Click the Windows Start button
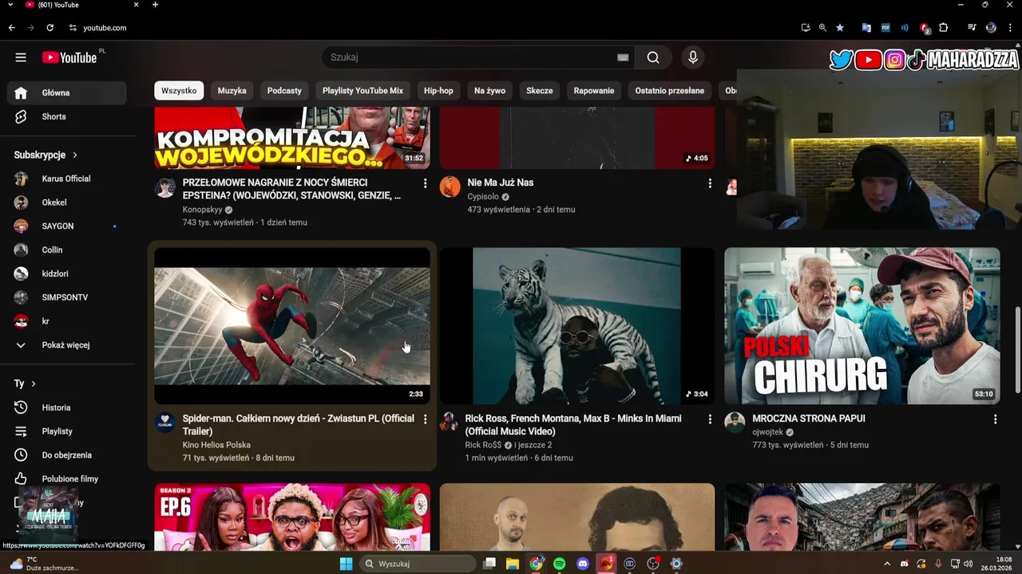The image size is (1022, 574). click(x=346, y=564)
